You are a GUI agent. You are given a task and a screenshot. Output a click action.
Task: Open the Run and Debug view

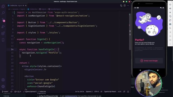pyautogui.click(x=3, y=26)
